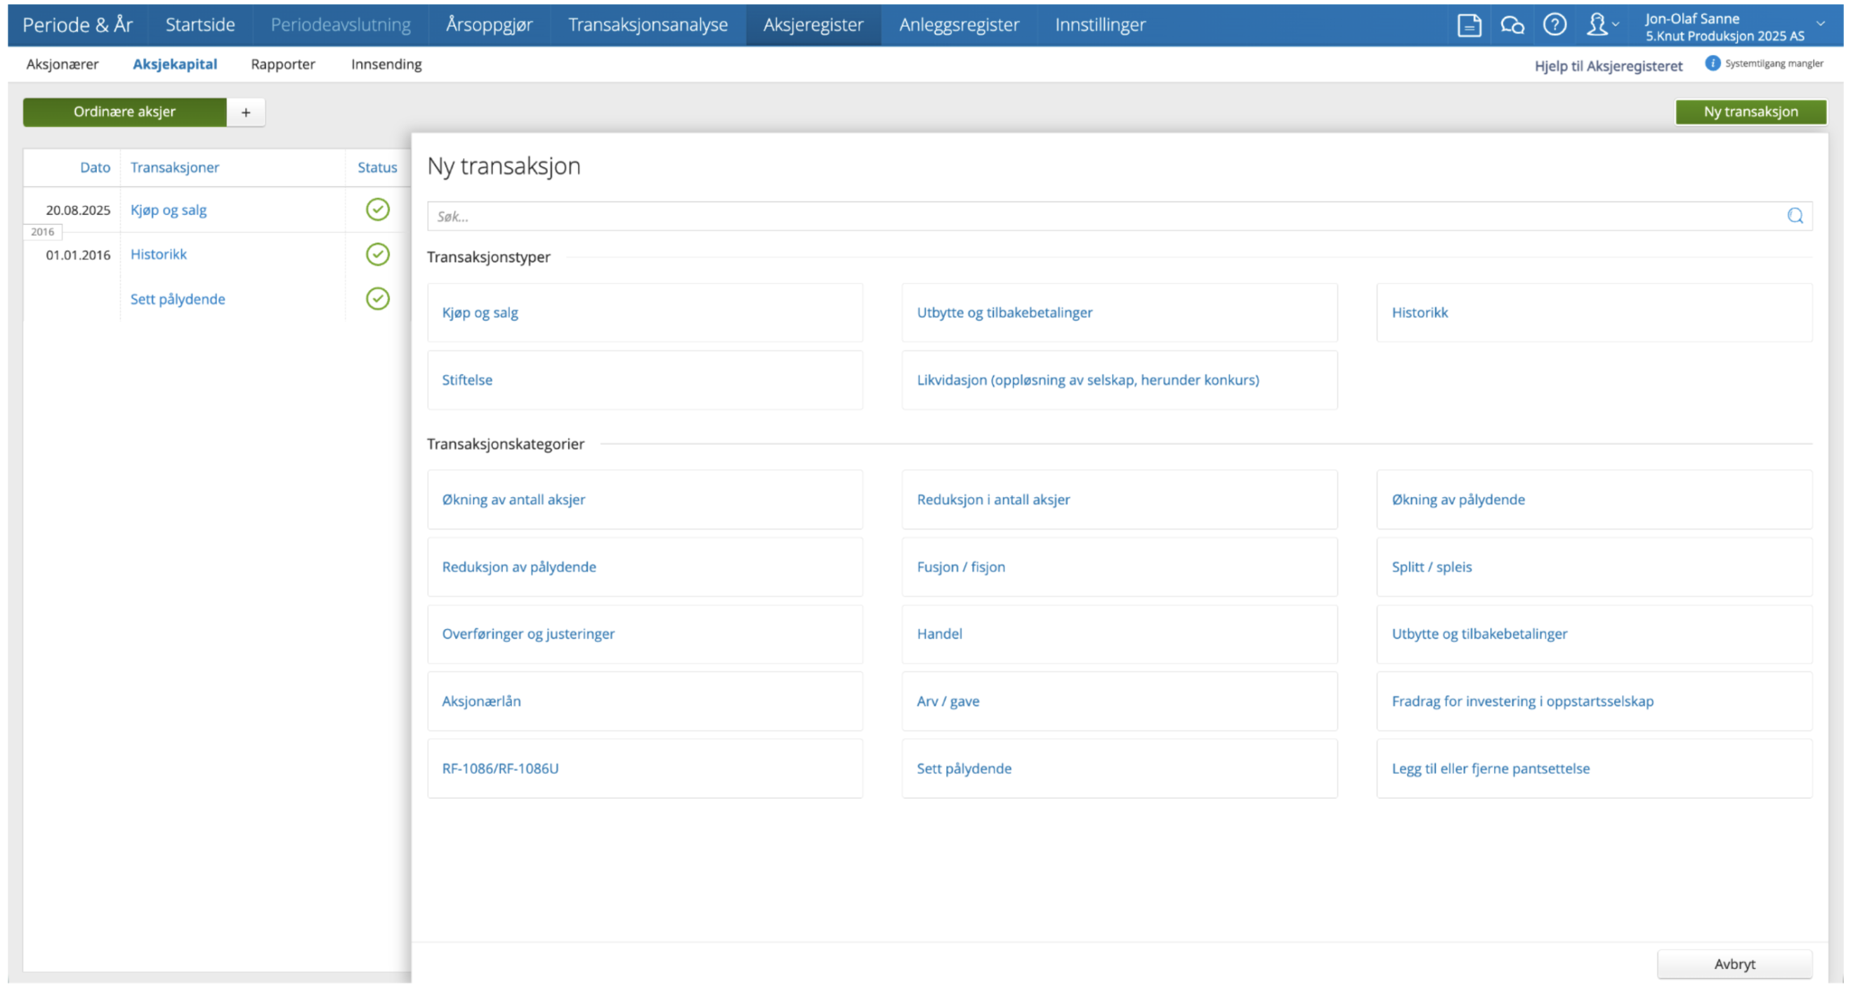Choose the Stiftelse transaction type

645,381
